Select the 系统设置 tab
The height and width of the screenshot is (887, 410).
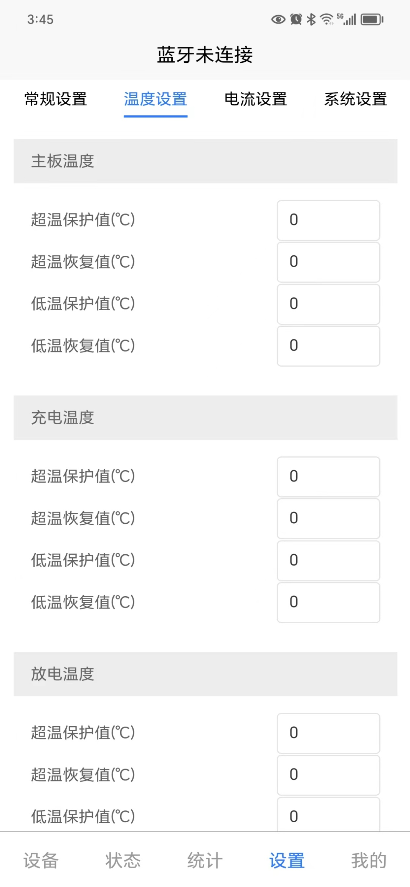pyautogui.click(x=356, y=99)
